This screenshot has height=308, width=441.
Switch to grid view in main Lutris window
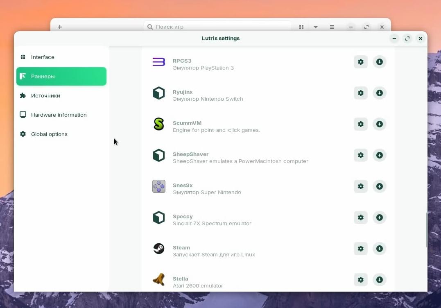[301, 27]
